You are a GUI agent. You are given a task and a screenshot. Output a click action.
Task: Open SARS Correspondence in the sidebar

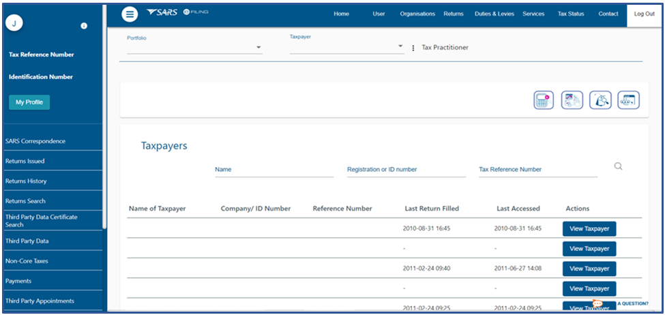click(35, 141)
